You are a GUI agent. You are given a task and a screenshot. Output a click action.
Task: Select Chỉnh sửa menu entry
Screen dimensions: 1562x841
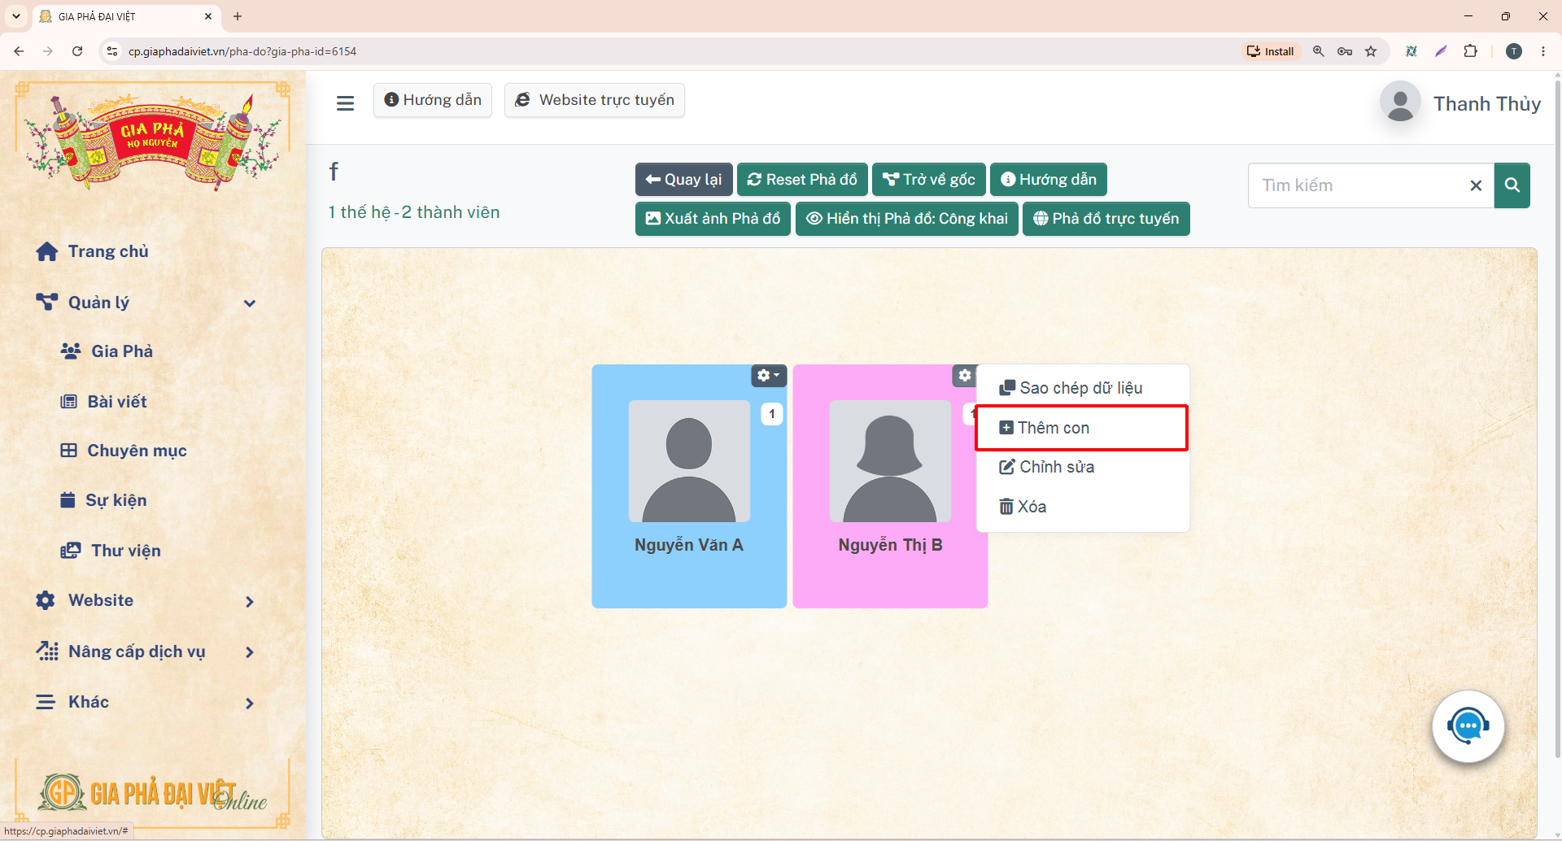[x=1083, y=467]
